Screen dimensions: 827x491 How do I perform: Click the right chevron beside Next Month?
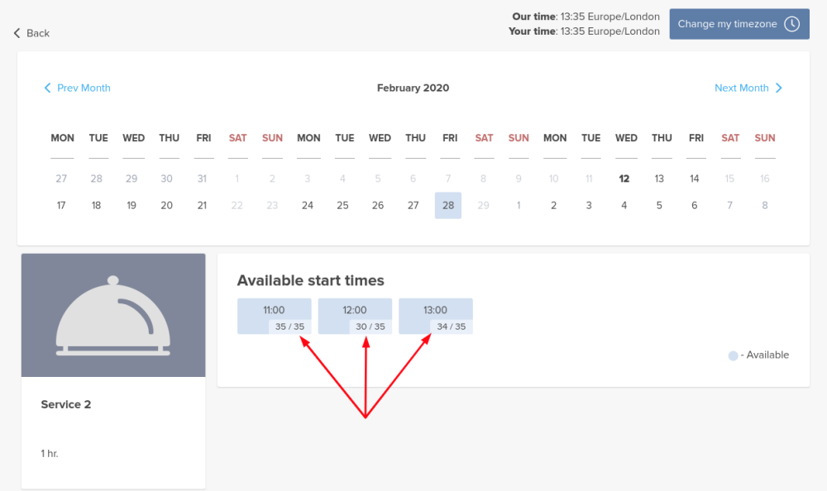pyautogui.click(x=779, y=88)
